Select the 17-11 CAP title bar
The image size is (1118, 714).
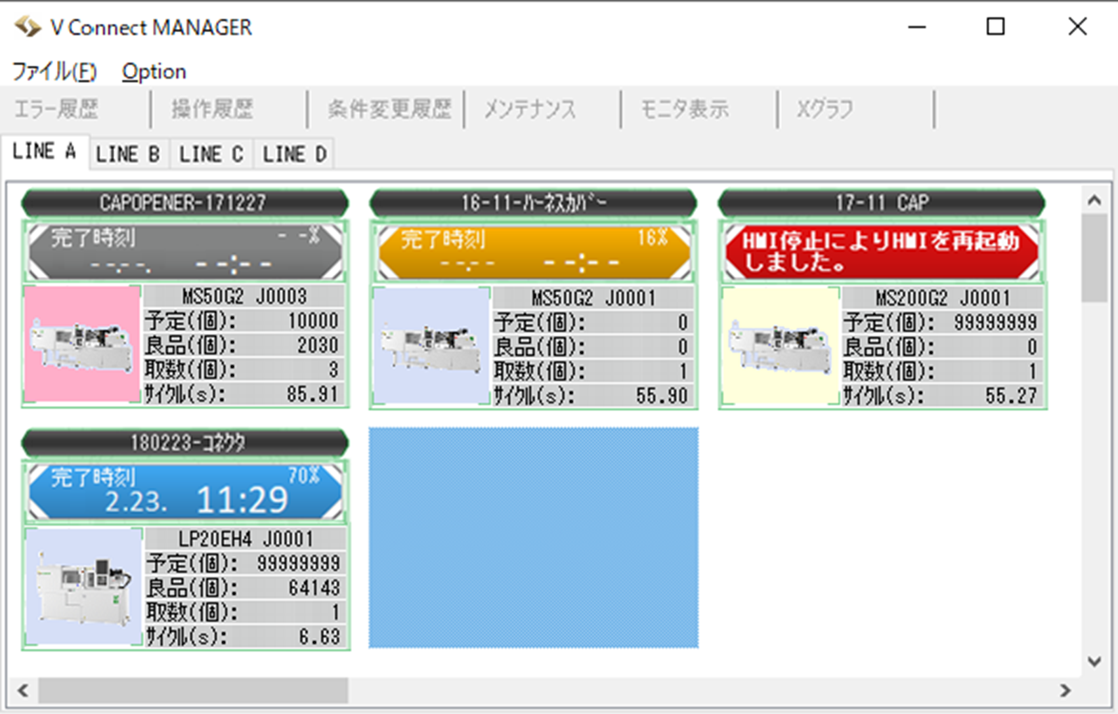point(882,203)
